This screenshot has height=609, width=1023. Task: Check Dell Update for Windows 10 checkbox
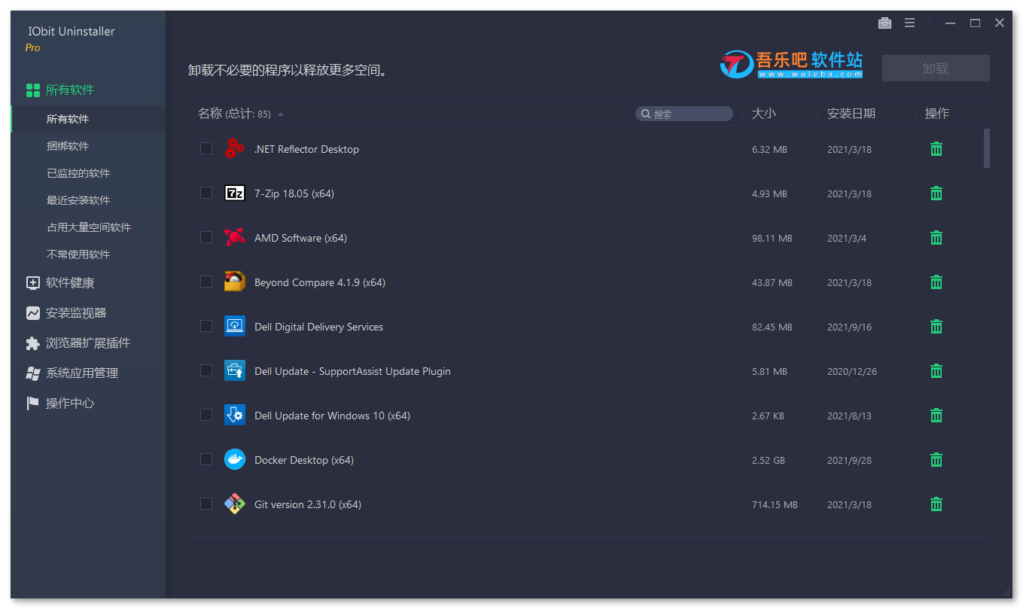[x=206, y=415]
